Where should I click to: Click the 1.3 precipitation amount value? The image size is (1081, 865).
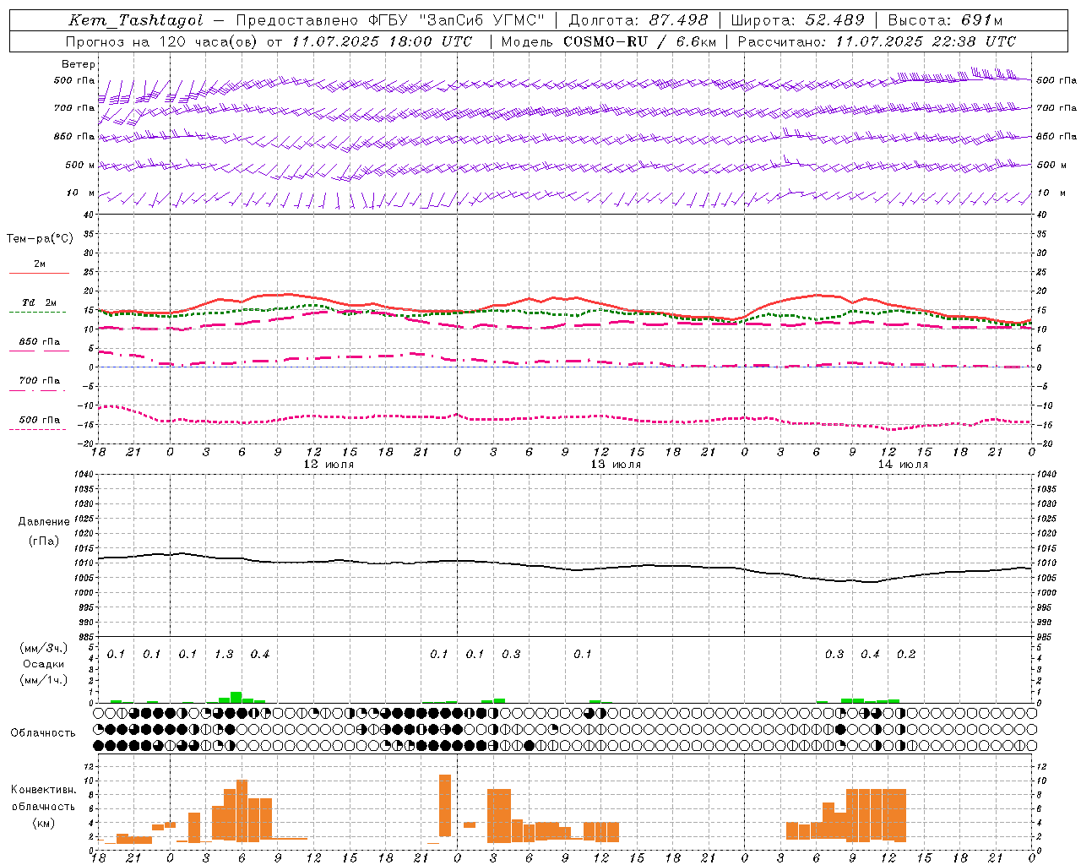pos(224,655)
